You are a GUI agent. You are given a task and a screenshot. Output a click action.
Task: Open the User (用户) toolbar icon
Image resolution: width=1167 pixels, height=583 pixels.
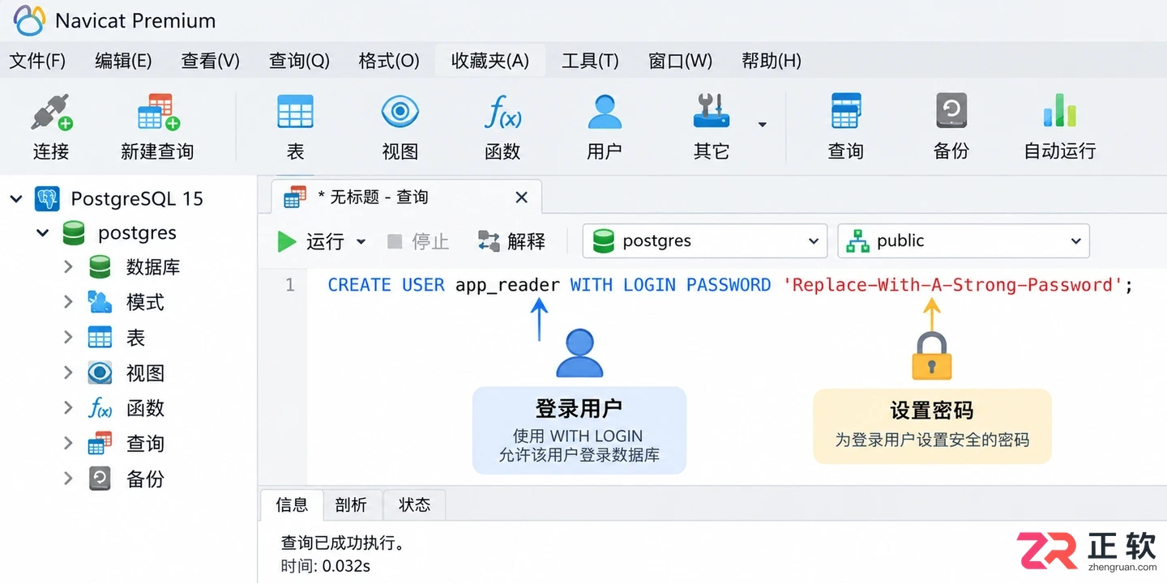pyautogui.click(x=605, y=113)
